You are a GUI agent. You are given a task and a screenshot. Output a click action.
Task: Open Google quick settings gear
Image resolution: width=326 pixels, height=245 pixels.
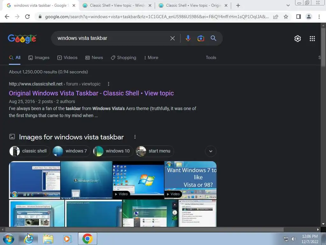[298, 39]
